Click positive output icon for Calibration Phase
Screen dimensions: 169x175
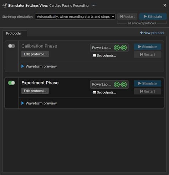pos(117,48)
